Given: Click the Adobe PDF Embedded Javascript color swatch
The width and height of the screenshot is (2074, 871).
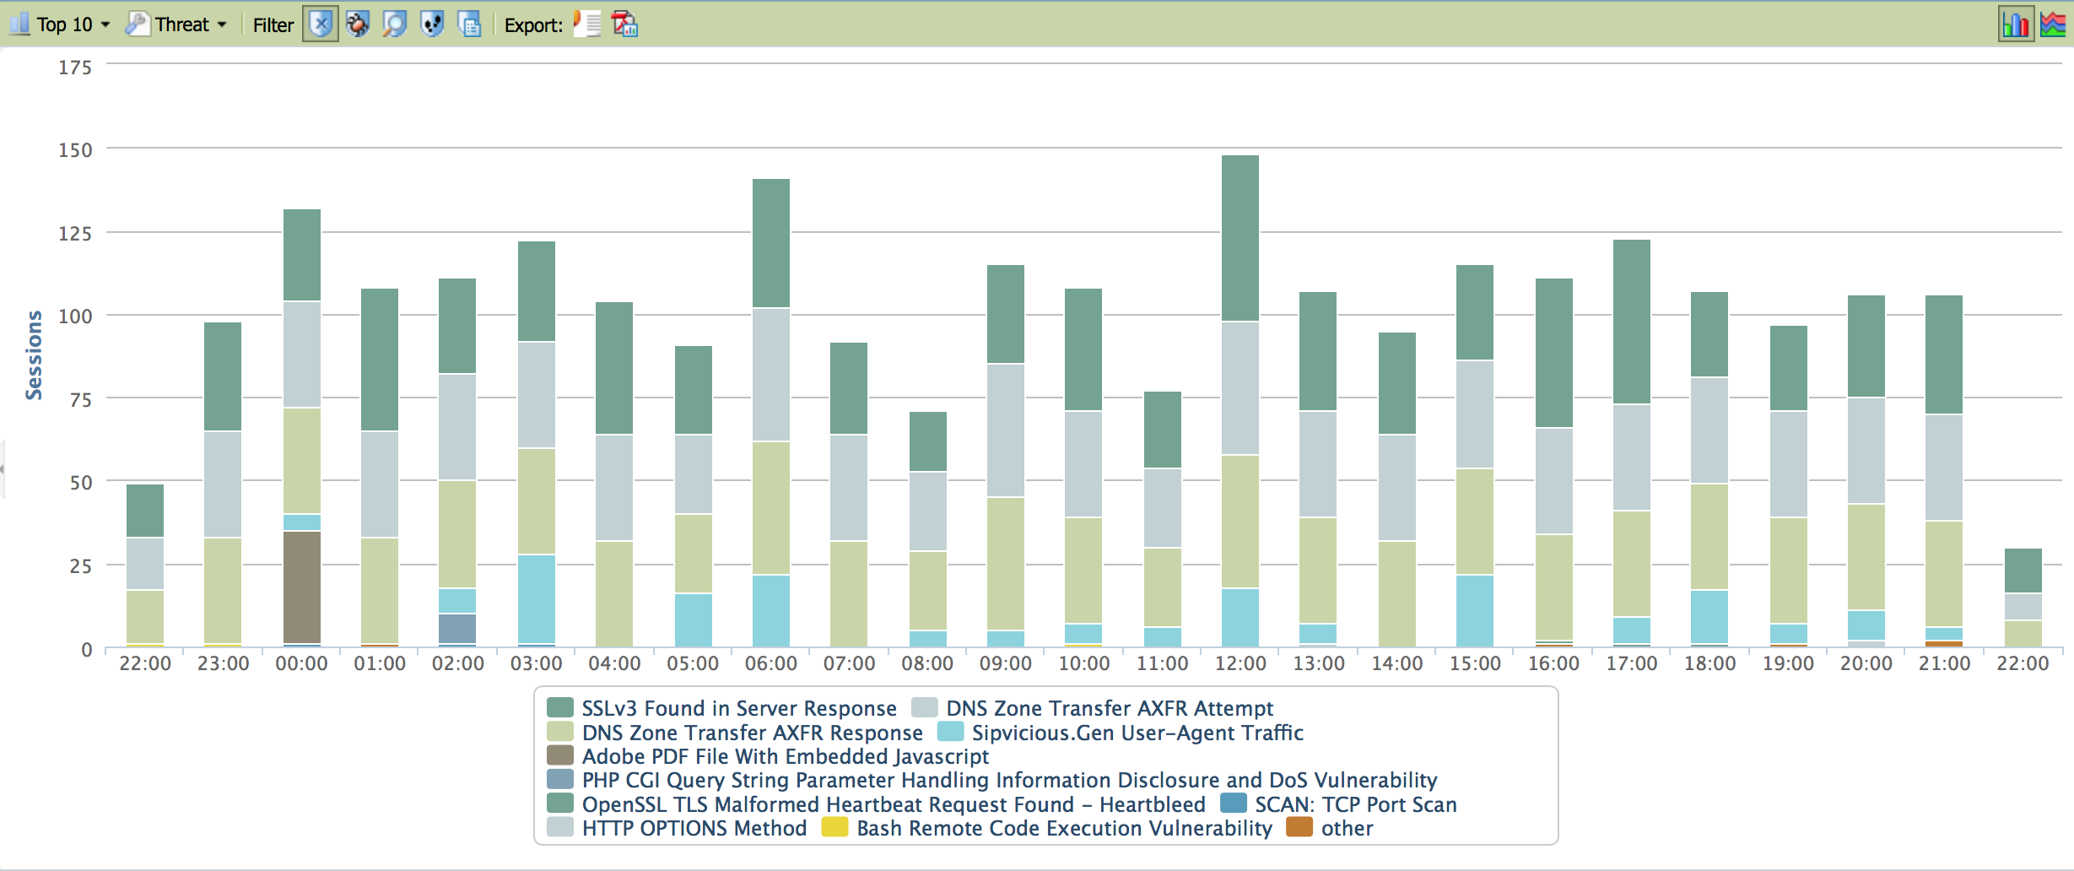Looking at the screenshot, I should pyautogui.click(x=559, y=755).
